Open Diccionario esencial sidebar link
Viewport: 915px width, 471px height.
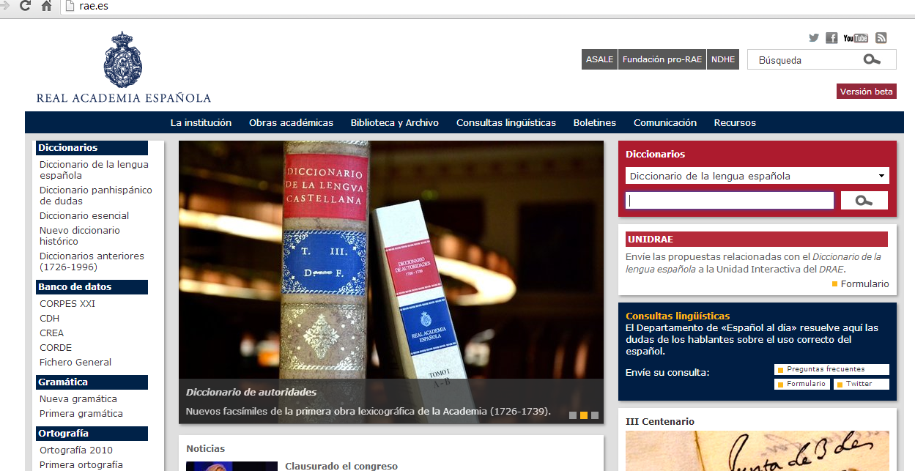click(x=84, y=216)
